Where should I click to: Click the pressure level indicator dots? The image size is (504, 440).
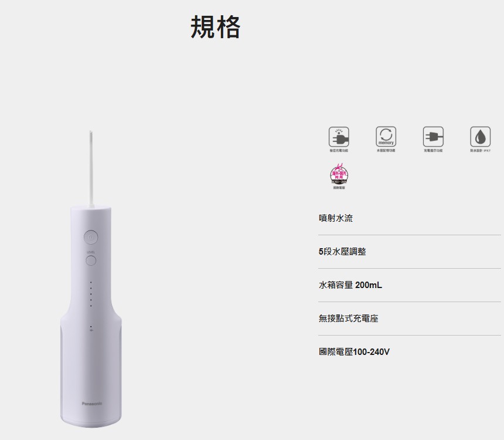coord(91,294)
